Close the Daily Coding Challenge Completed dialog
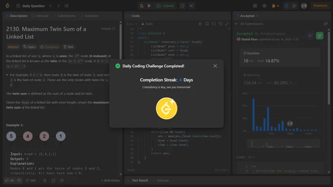This screenshot has height=187, width=333. tap(215, 66)
